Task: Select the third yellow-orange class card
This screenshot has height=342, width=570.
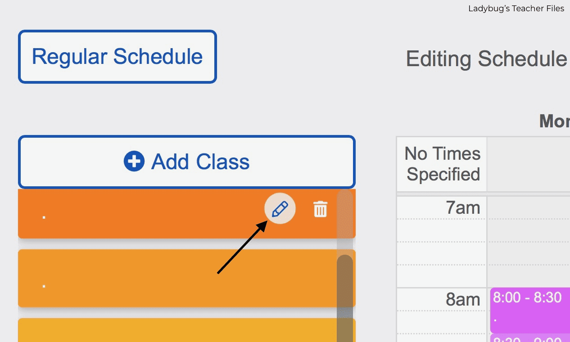Action: pos(178,330)
